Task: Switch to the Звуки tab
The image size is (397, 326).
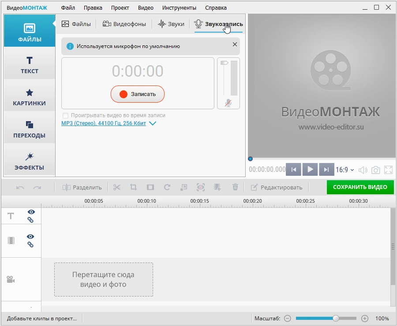Action: point(171,24)
